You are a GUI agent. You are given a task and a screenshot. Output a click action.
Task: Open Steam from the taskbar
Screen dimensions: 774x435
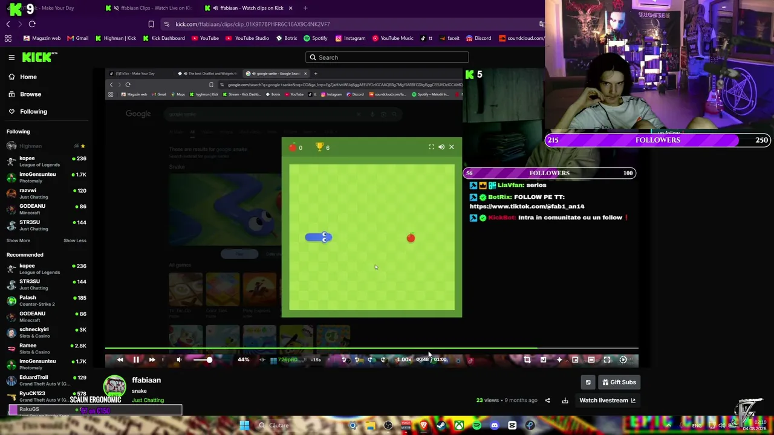coord(441,425)
